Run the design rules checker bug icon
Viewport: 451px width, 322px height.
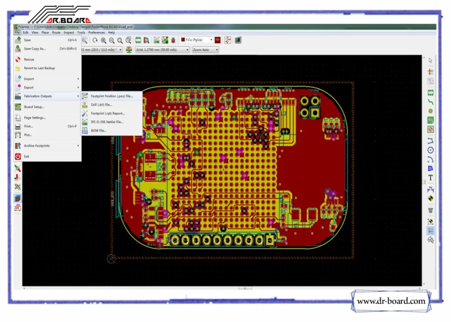(x=173, y=40)
